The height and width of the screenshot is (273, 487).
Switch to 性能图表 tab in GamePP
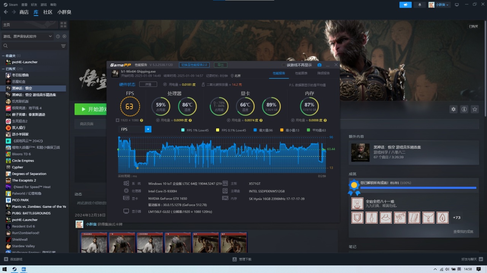click(301, 73)
